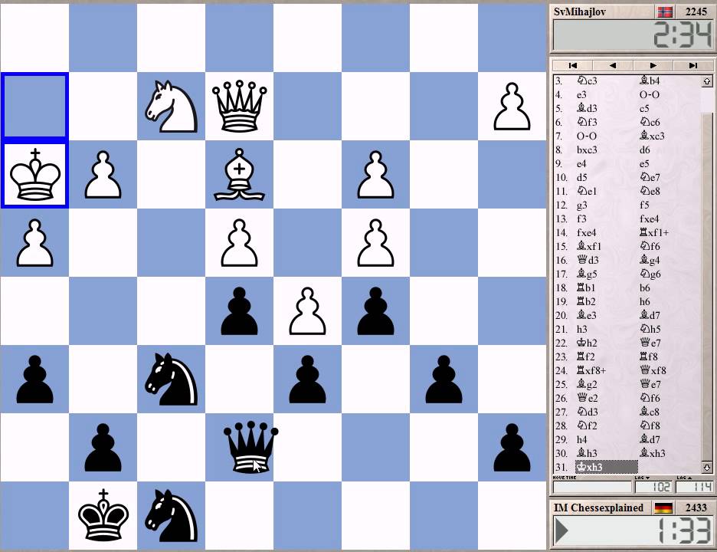The height and width of the screenshot is (552, 717).
Task: Select the black queen on e7
Action: coord(250,448)
